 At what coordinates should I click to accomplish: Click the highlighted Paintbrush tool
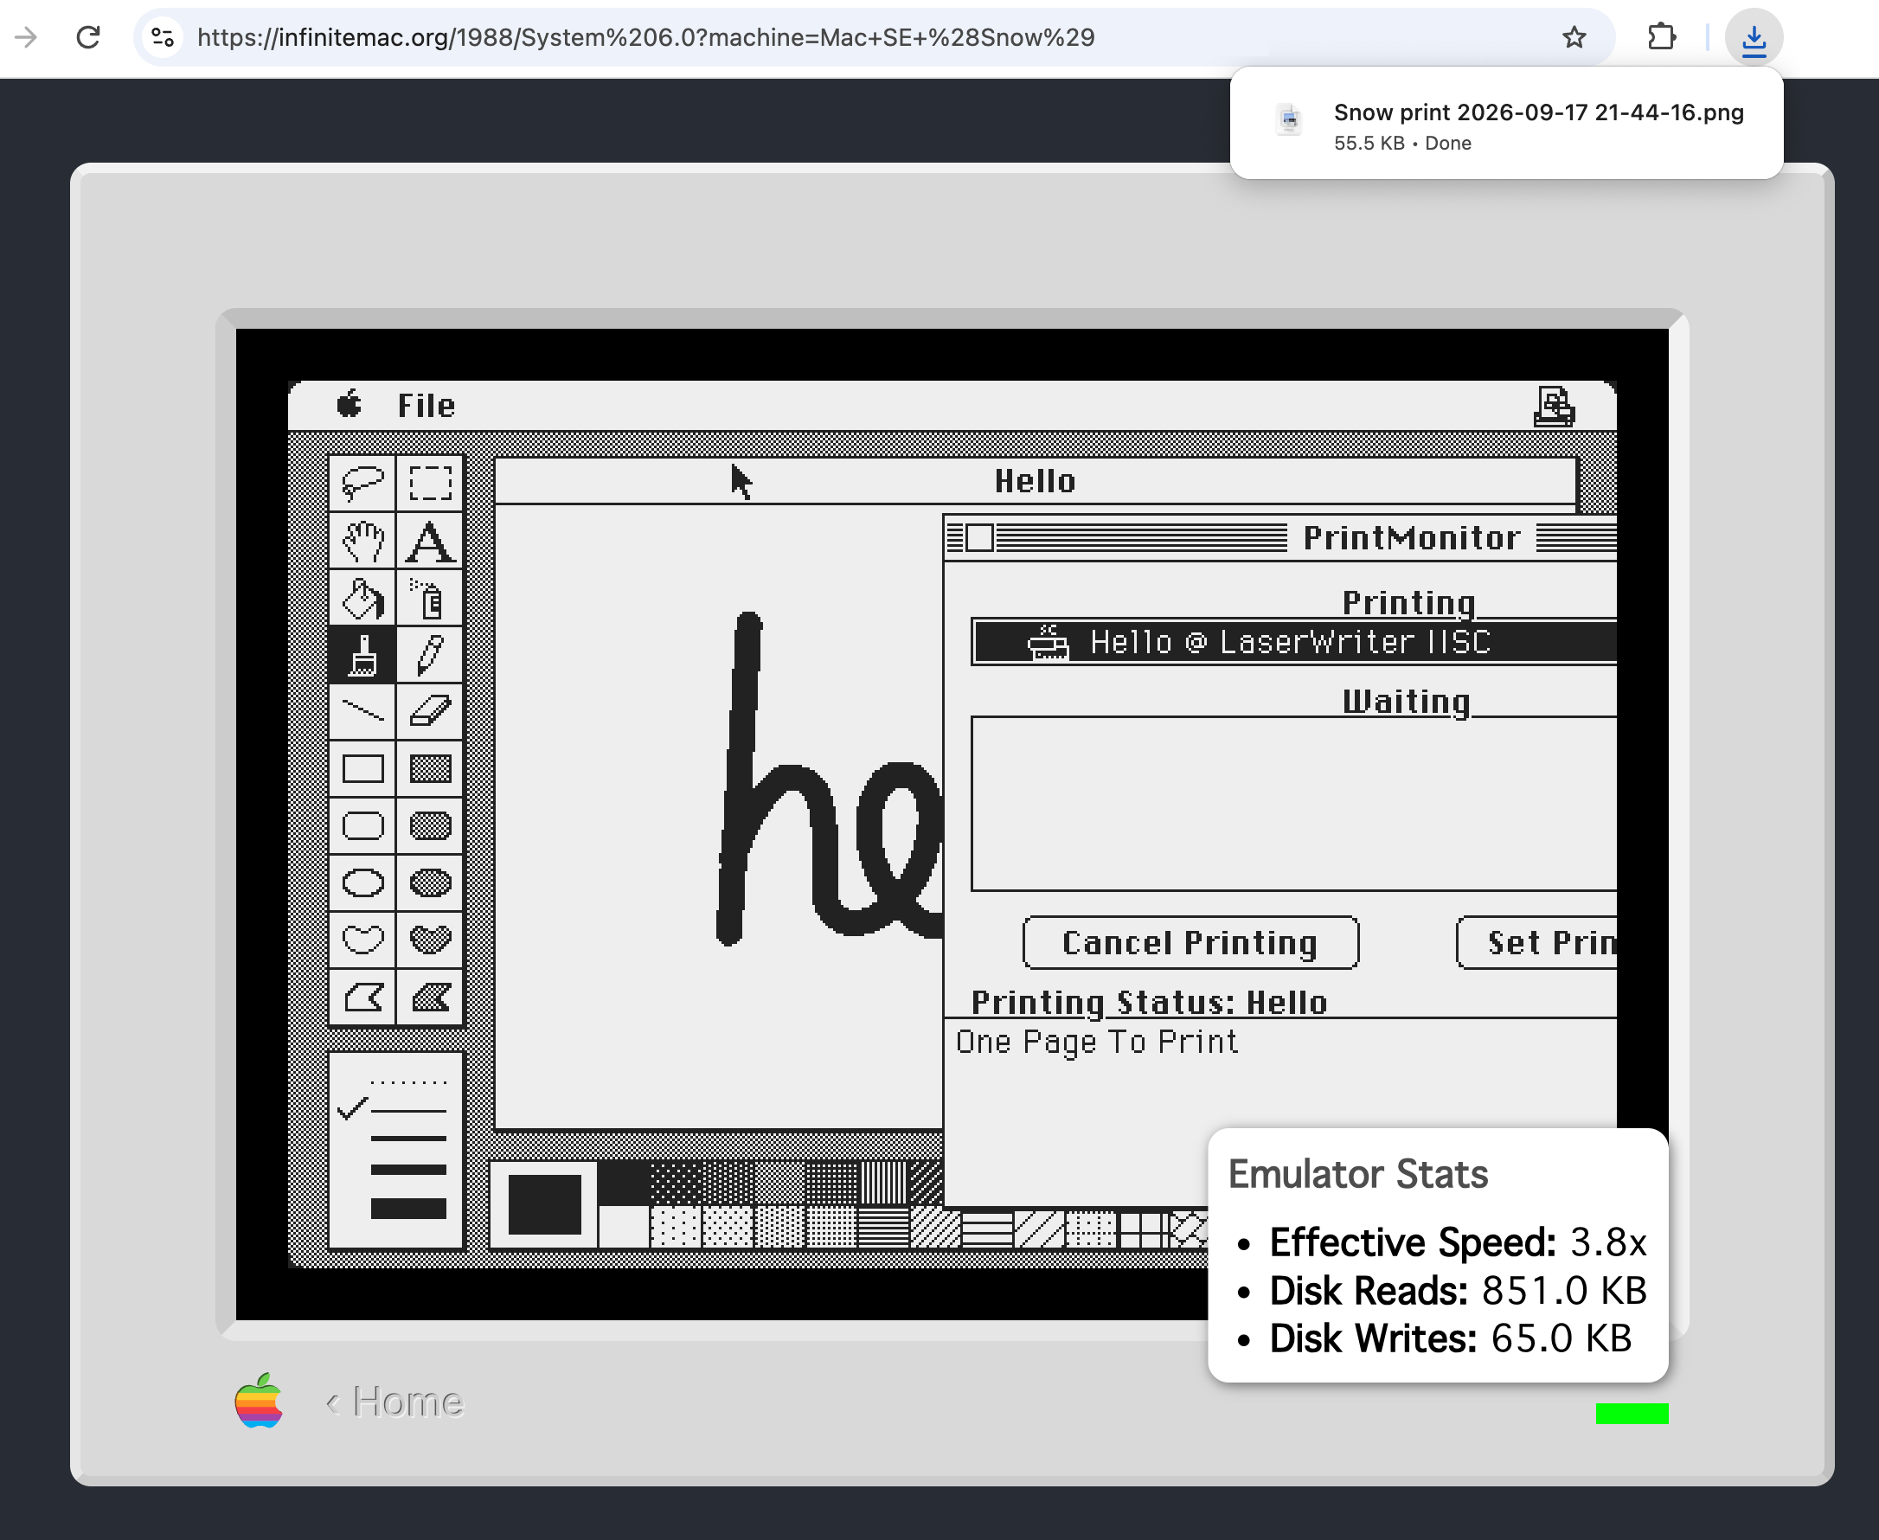pyautogui.click(x=362, y=656)
